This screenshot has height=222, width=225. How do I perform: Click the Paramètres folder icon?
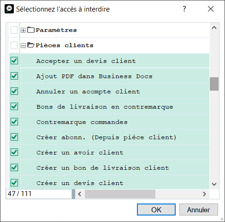31,30
